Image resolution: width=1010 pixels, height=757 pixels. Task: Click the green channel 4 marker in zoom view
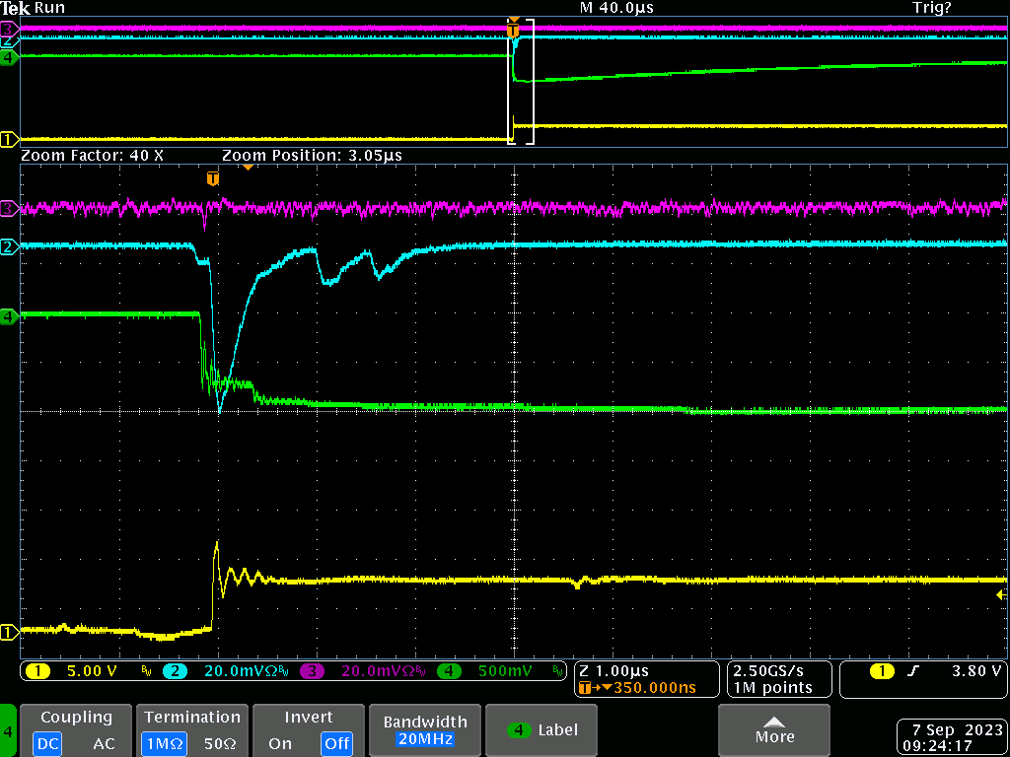pos(9,316)
